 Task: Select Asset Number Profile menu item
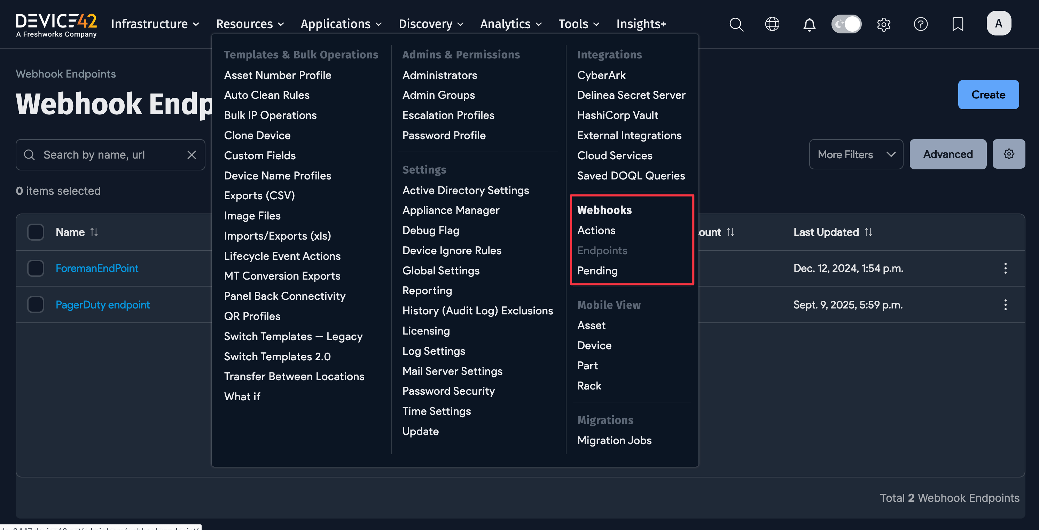pos(278,75)
